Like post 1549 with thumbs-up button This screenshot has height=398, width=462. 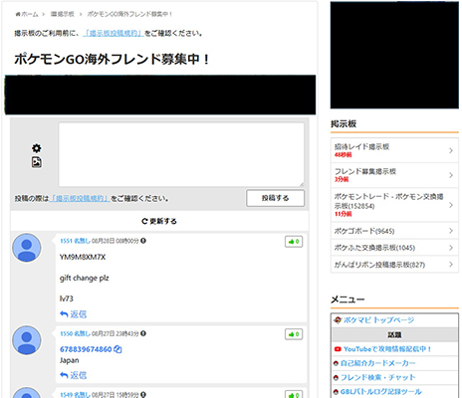coord(294,395)
